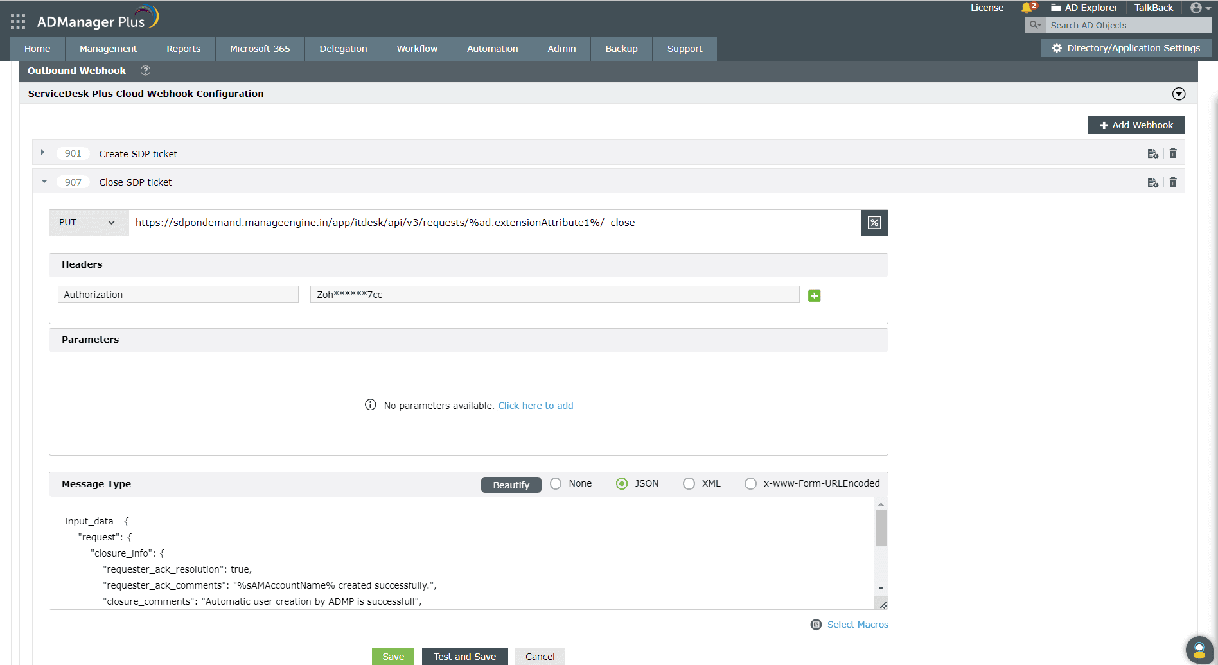Select the JSON message type

click(x=621, y=483)
